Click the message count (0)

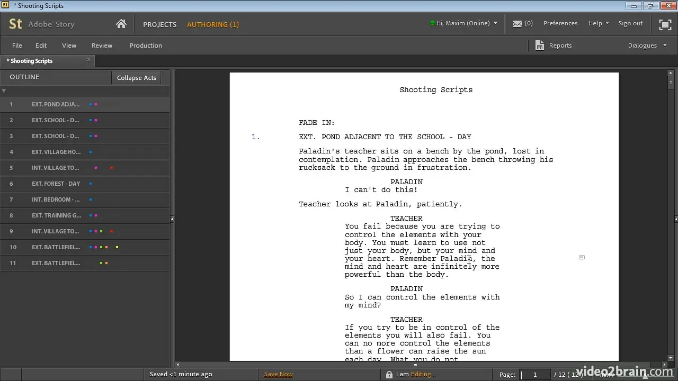pos(529,23)
